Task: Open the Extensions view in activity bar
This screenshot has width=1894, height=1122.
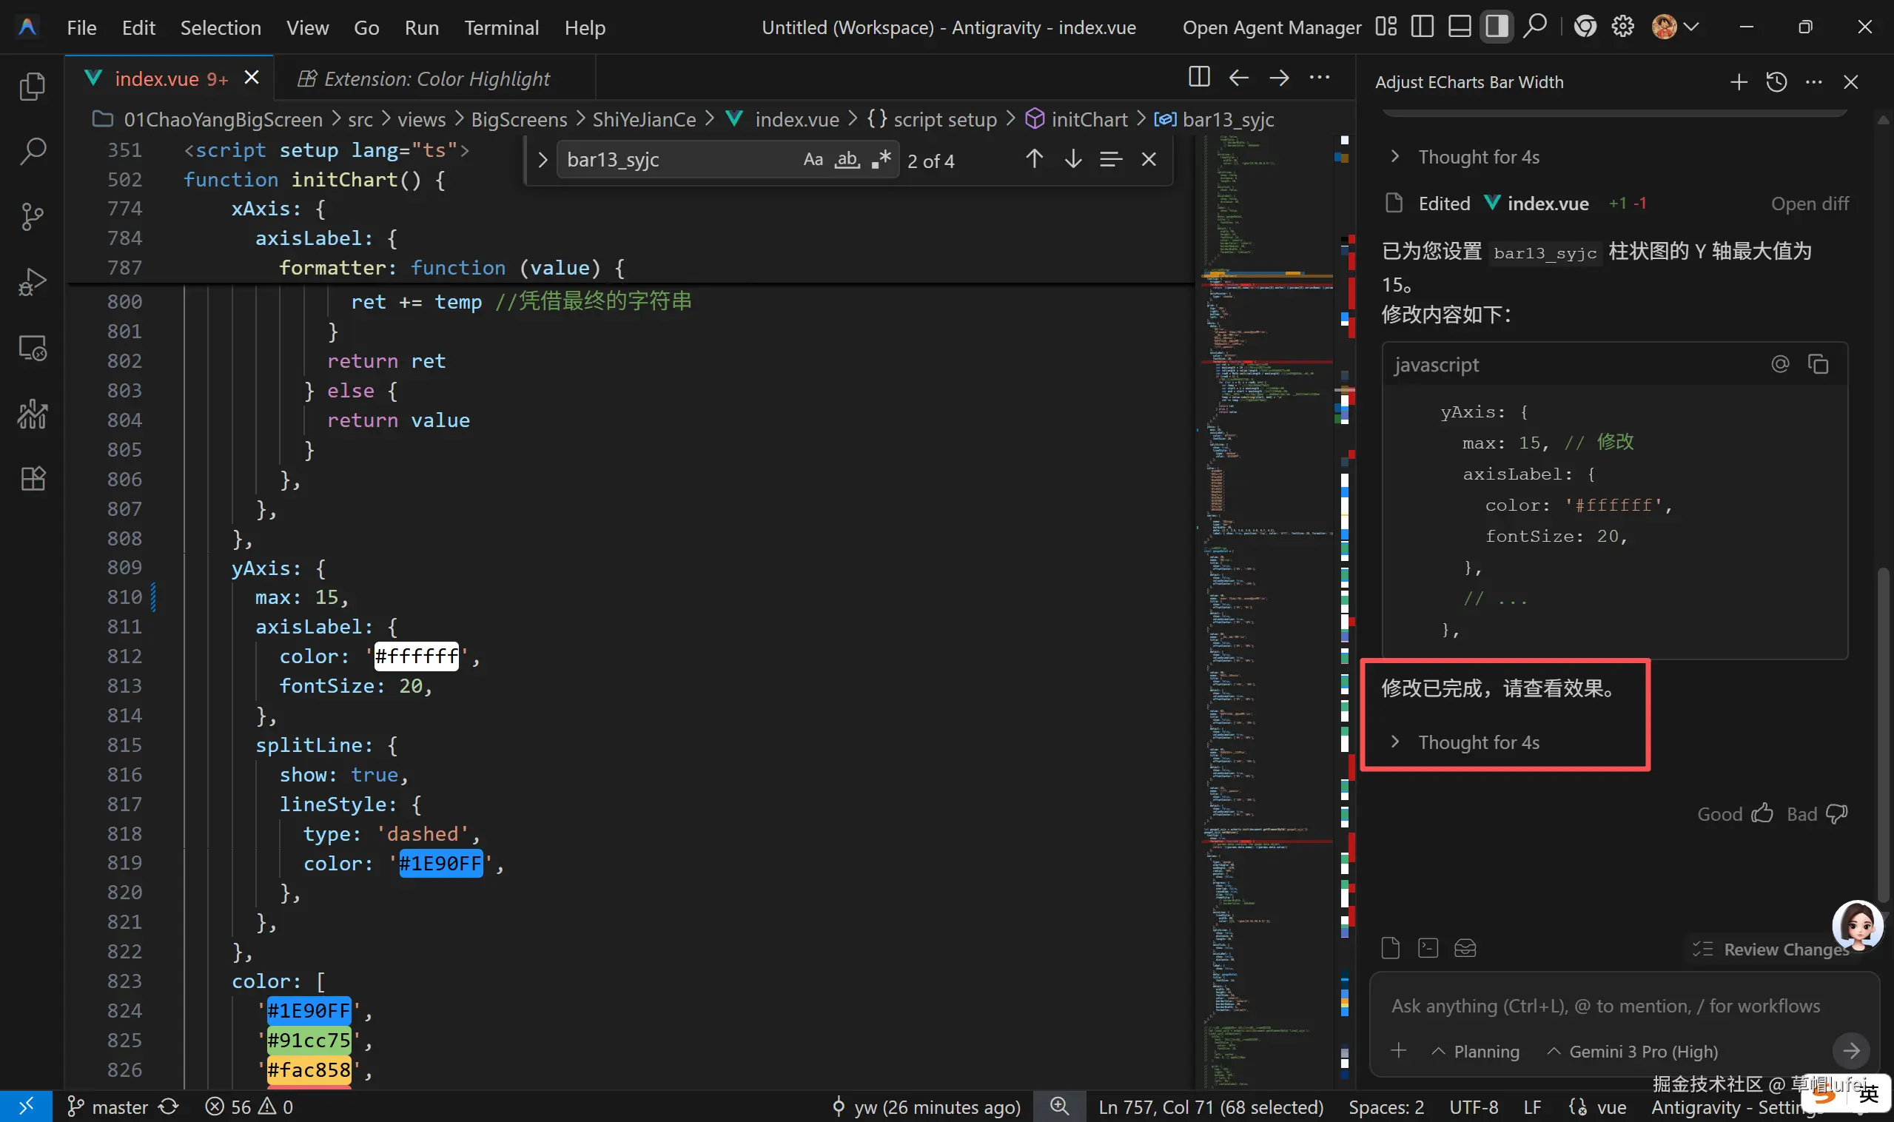Action: 32,479
